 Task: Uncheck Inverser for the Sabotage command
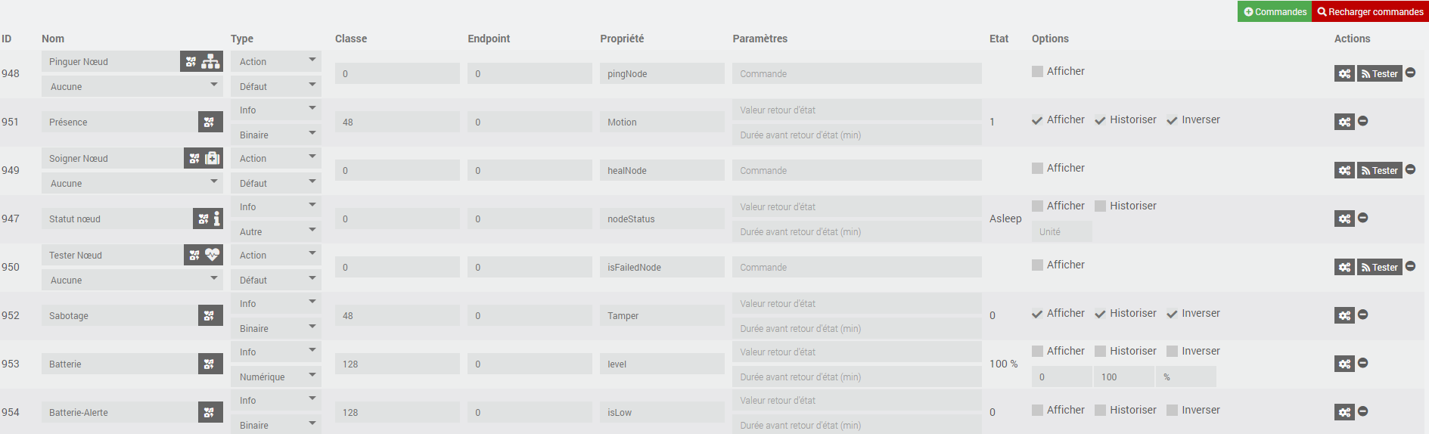tap(1172, 314)
